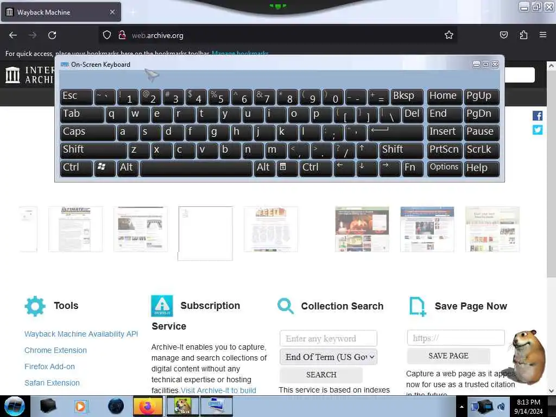Image resolution: width=556 pixels, height=417 pixels.
Task: Open Firefox hamburger application menu
Action: [x=543, y=35]
